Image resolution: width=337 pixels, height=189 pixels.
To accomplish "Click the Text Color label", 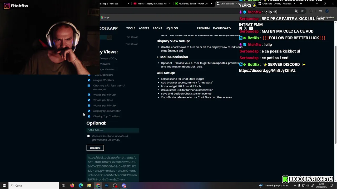I will tap(132, 44).
